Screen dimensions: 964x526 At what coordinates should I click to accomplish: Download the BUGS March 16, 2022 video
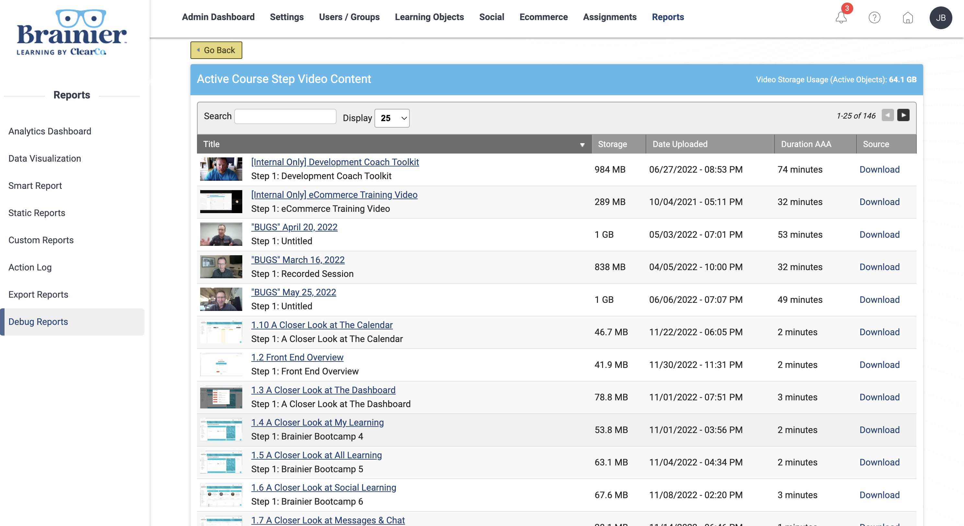point(879,267)
